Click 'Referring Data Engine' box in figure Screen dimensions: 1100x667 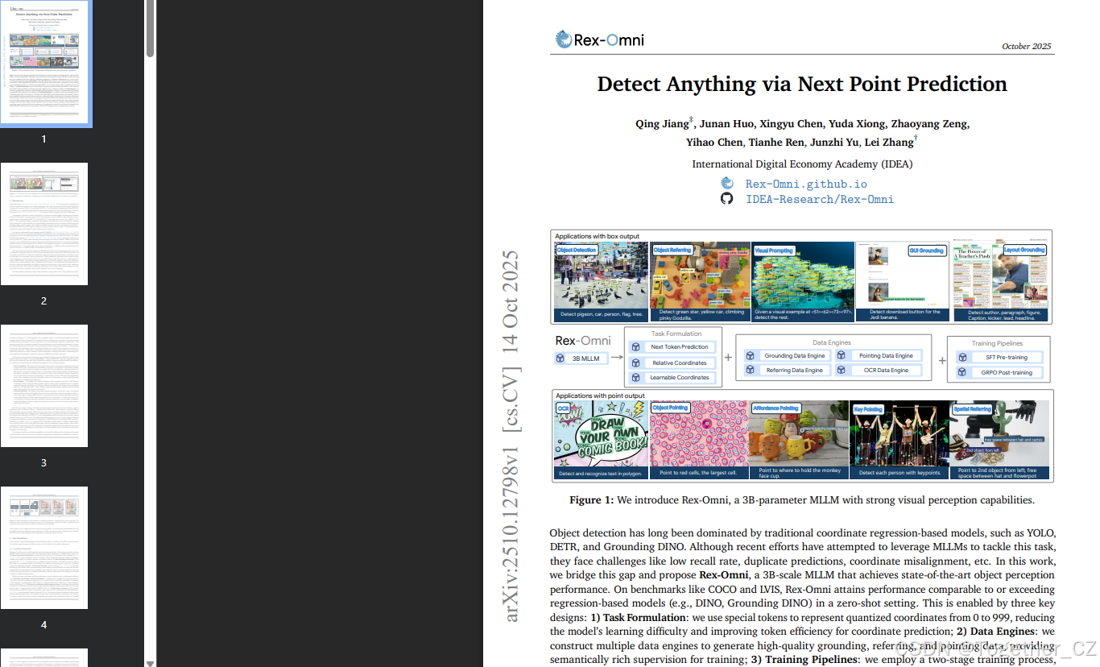coord(786,370)
